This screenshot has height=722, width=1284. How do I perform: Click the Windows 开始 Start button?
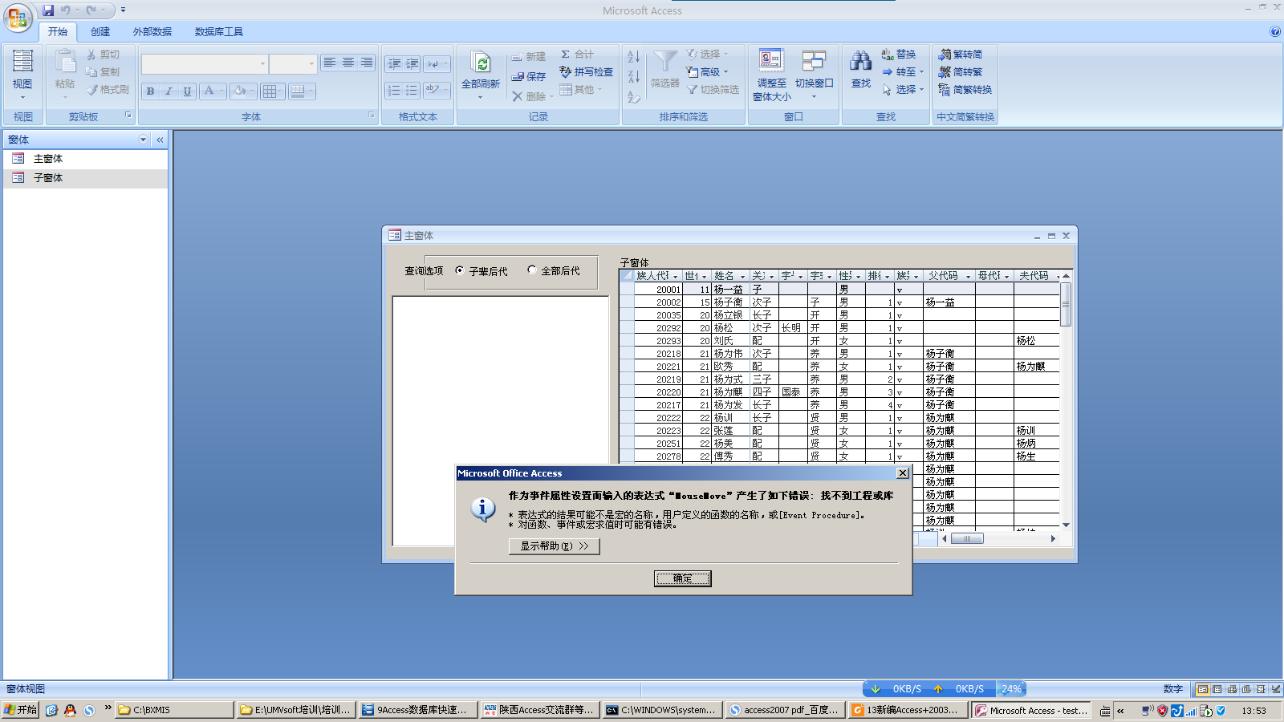(x=21, y=710)
